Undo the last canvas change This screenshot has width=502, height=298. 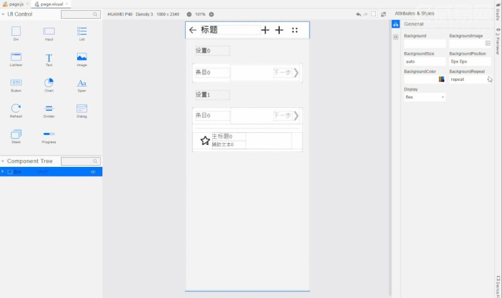358,14
